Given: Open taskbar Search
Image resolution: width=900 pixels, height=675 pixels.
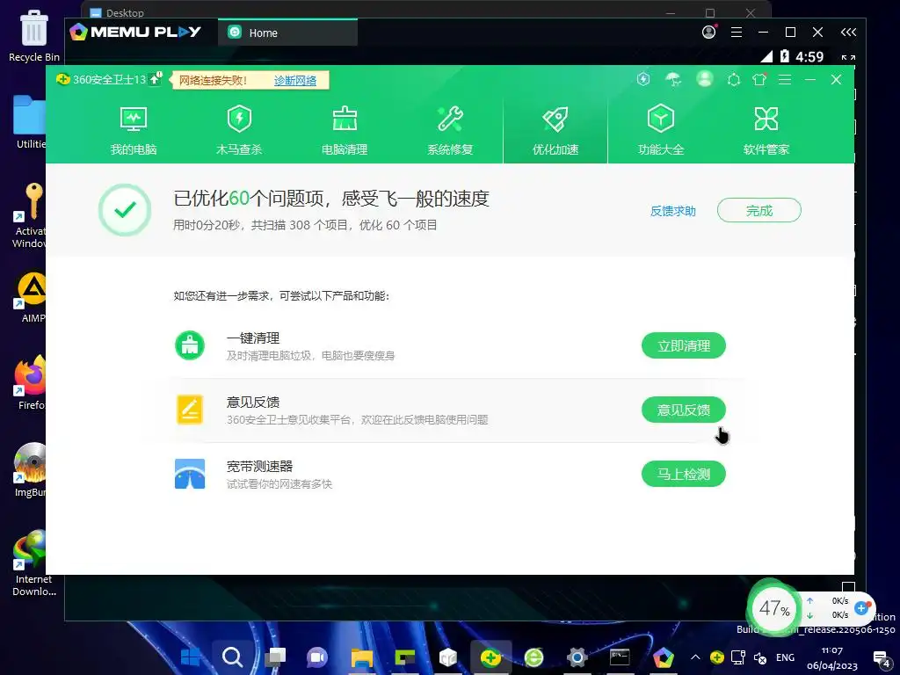Looking at the screenshot, I should tap(232, 657).
